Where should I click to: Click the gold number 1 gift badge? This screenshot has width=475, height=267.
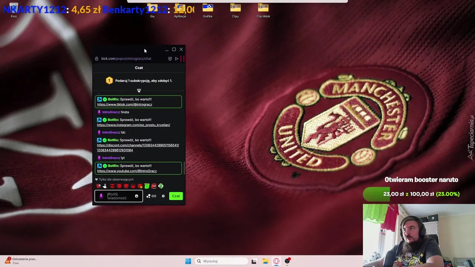109,80
